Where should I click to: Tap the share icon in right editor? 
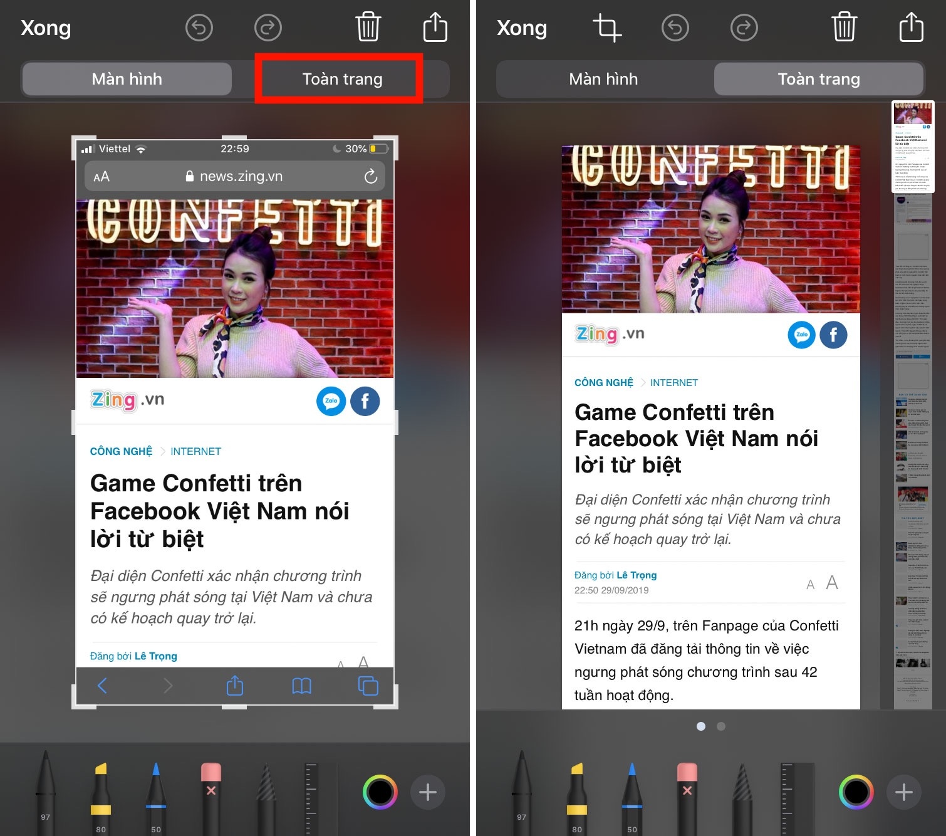(x=911, y=28)
